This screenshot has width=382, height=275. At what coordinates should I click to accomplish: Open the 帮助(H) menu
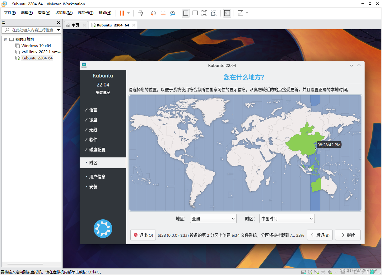pos(105,13)
